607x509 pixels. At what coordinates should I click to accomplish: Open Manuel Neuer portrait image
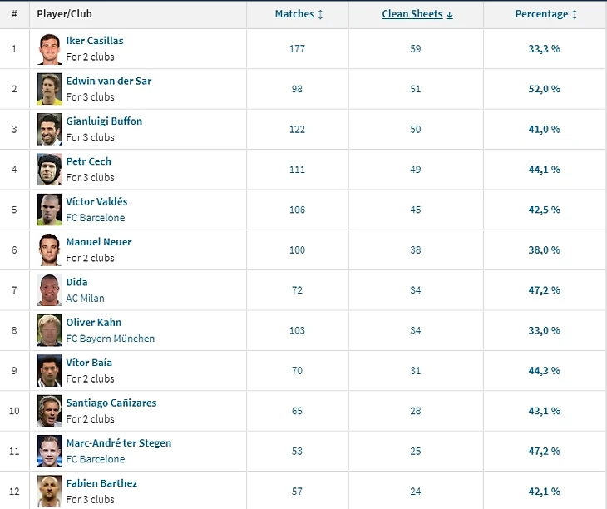tap(50, 250)
